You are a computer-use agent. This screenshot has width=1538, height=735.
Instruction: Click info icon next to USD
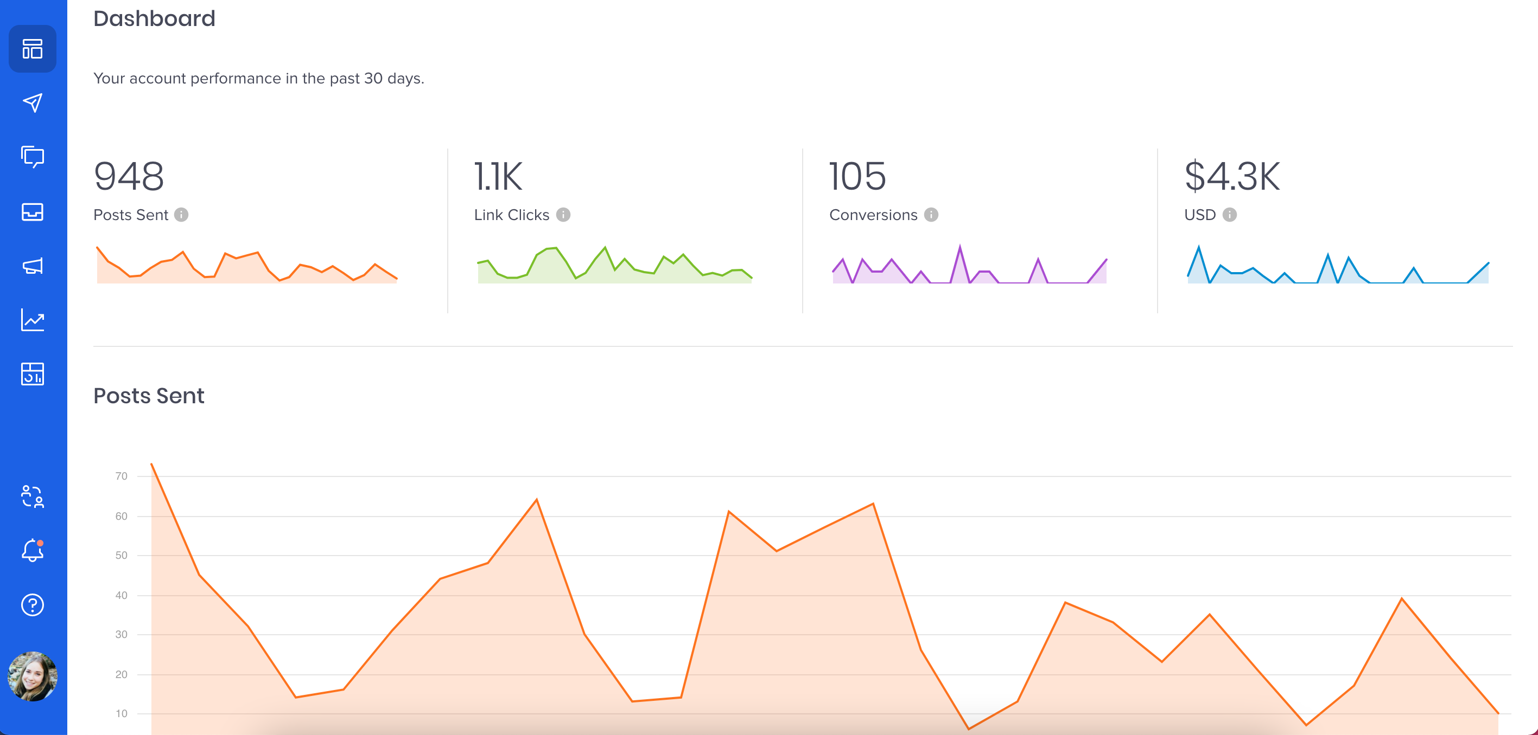pyautogui.click(x=1229, y=215)
